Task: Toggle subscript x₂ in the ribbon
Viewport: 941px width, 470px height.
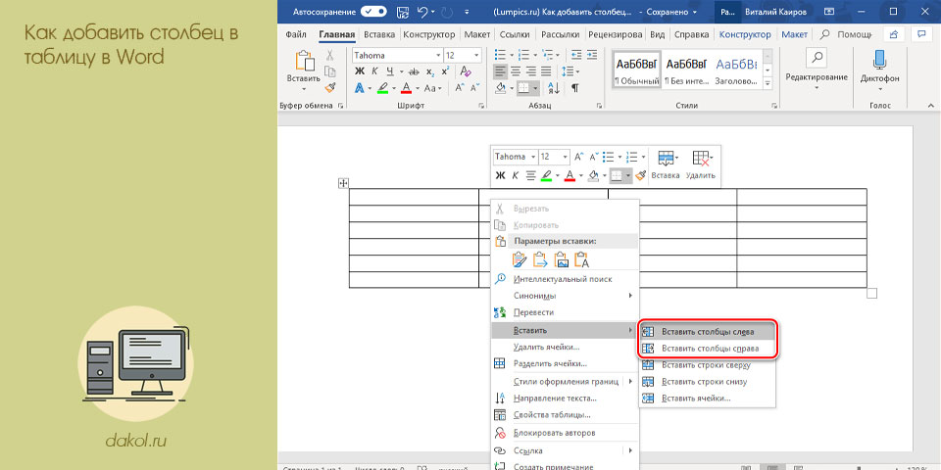Action: pyautogui.click(x=429, y=71)
